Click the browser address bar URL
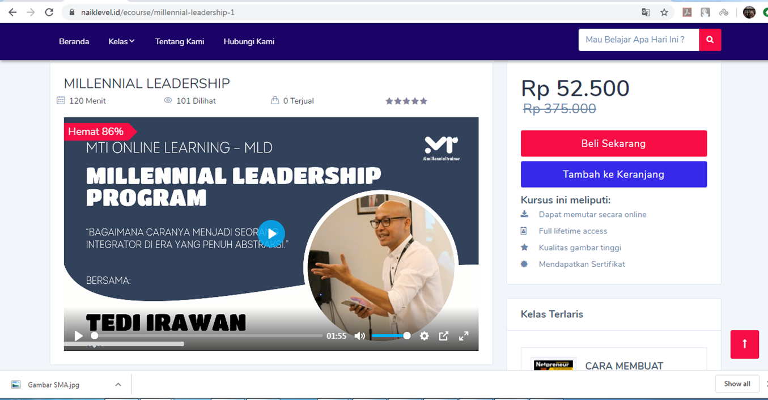 (x=158, y=12)
